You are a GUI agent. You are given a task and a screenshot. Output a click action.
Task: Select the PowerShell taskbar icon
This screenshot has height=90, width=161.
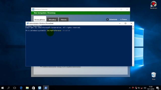(x=46, y=88)
